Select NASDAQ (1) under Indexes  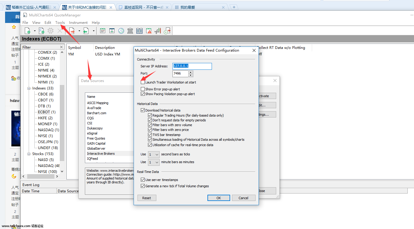click(x=48, y=130)
